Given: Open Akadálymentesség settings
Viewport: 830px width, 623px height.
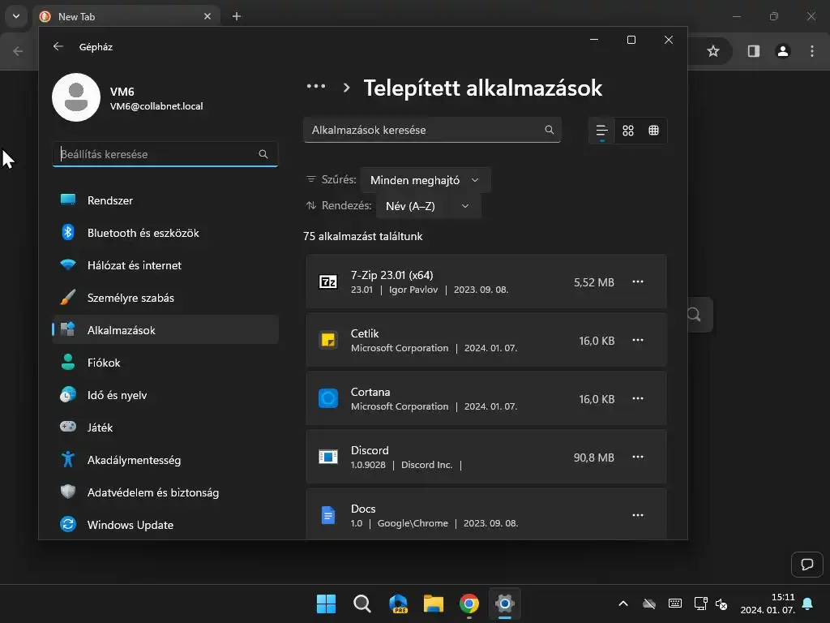Looking at the screenshot, I should (x=165, y=460).
